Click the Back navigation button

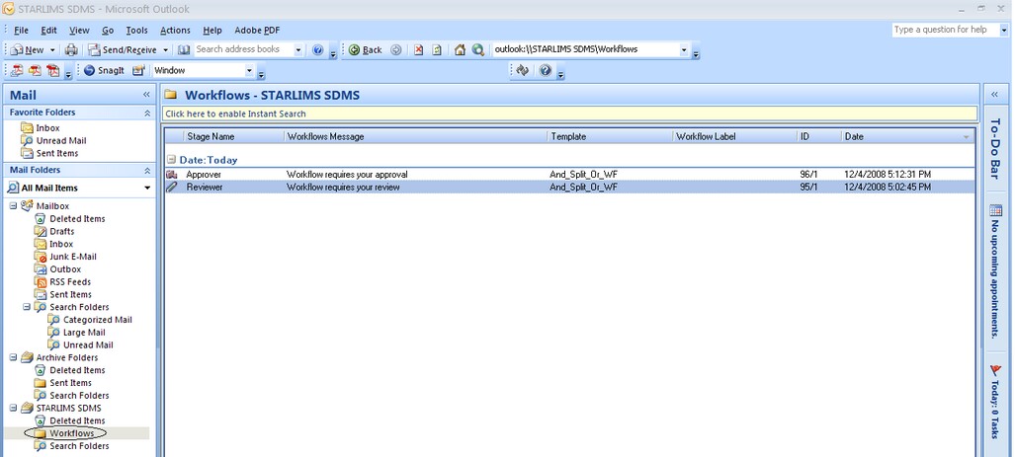[366, 49]
